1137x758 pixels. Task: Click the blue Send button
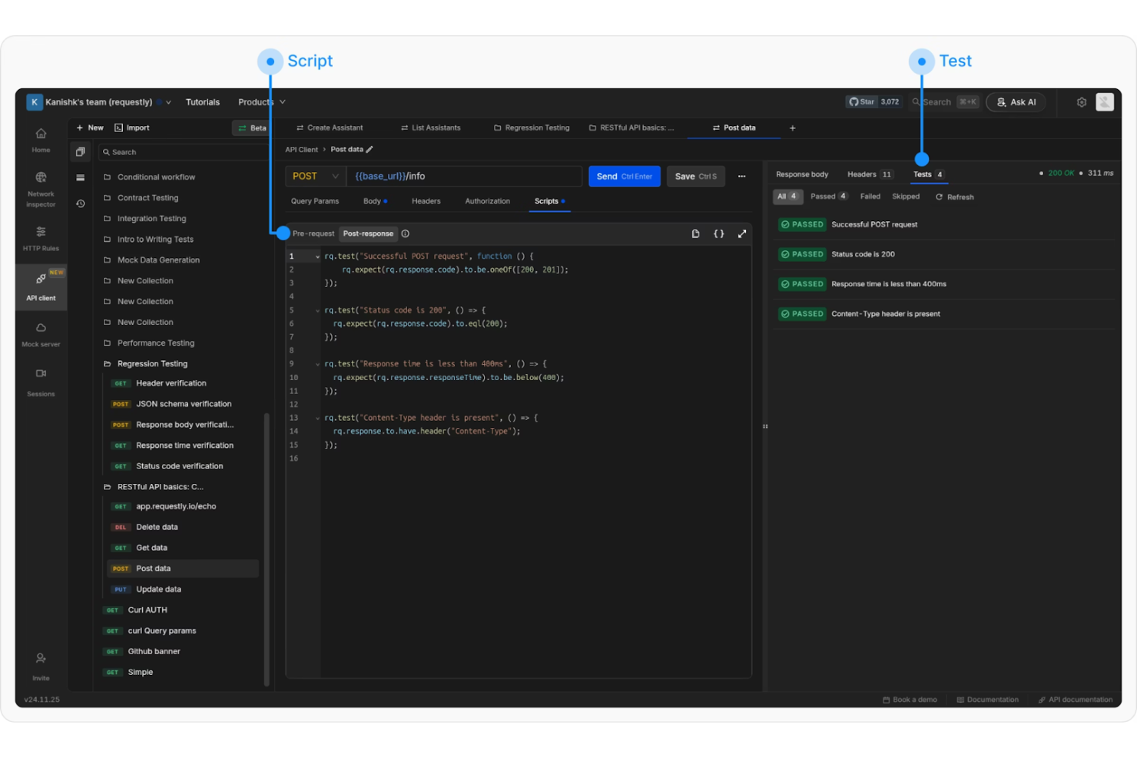pyautogui.click(x=624, y=177)
